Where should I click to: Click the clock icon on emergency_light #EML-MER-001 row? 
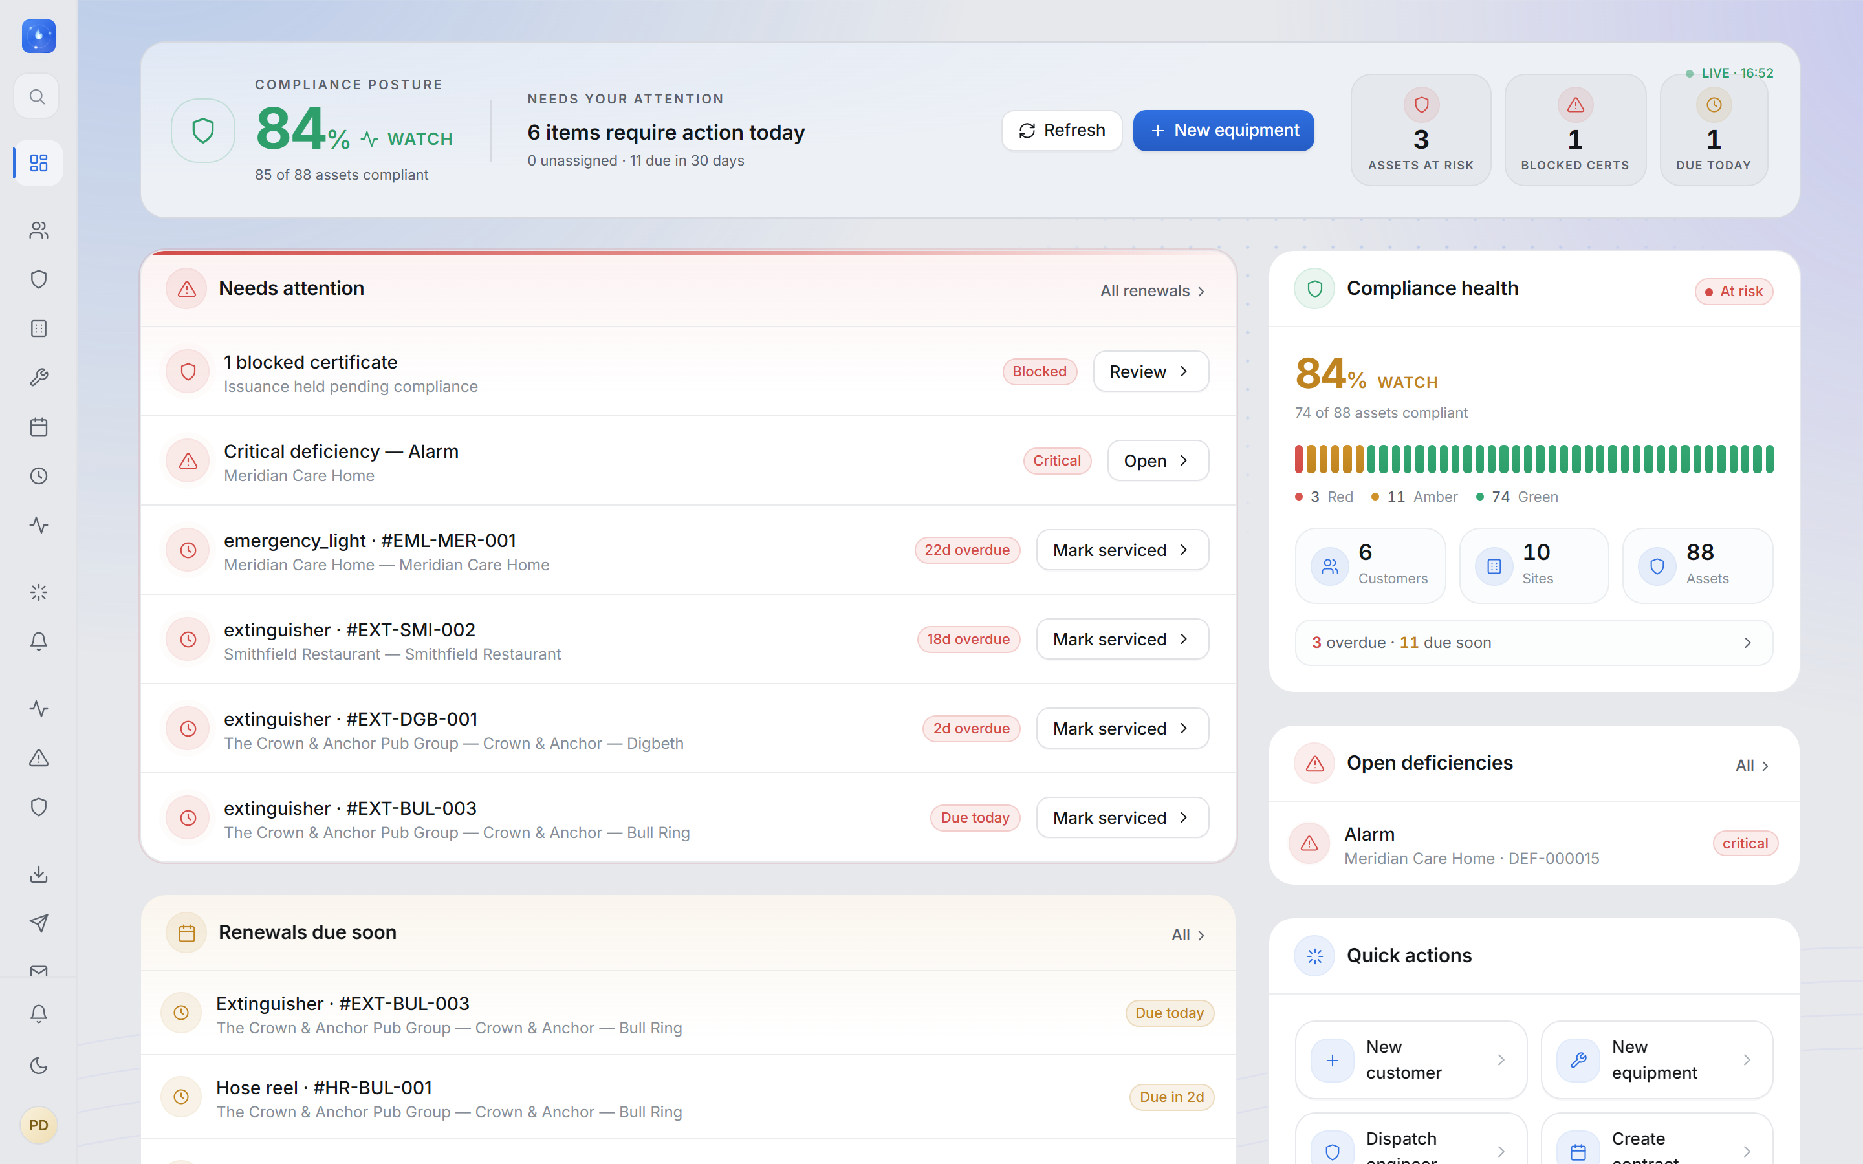(188, 550)
